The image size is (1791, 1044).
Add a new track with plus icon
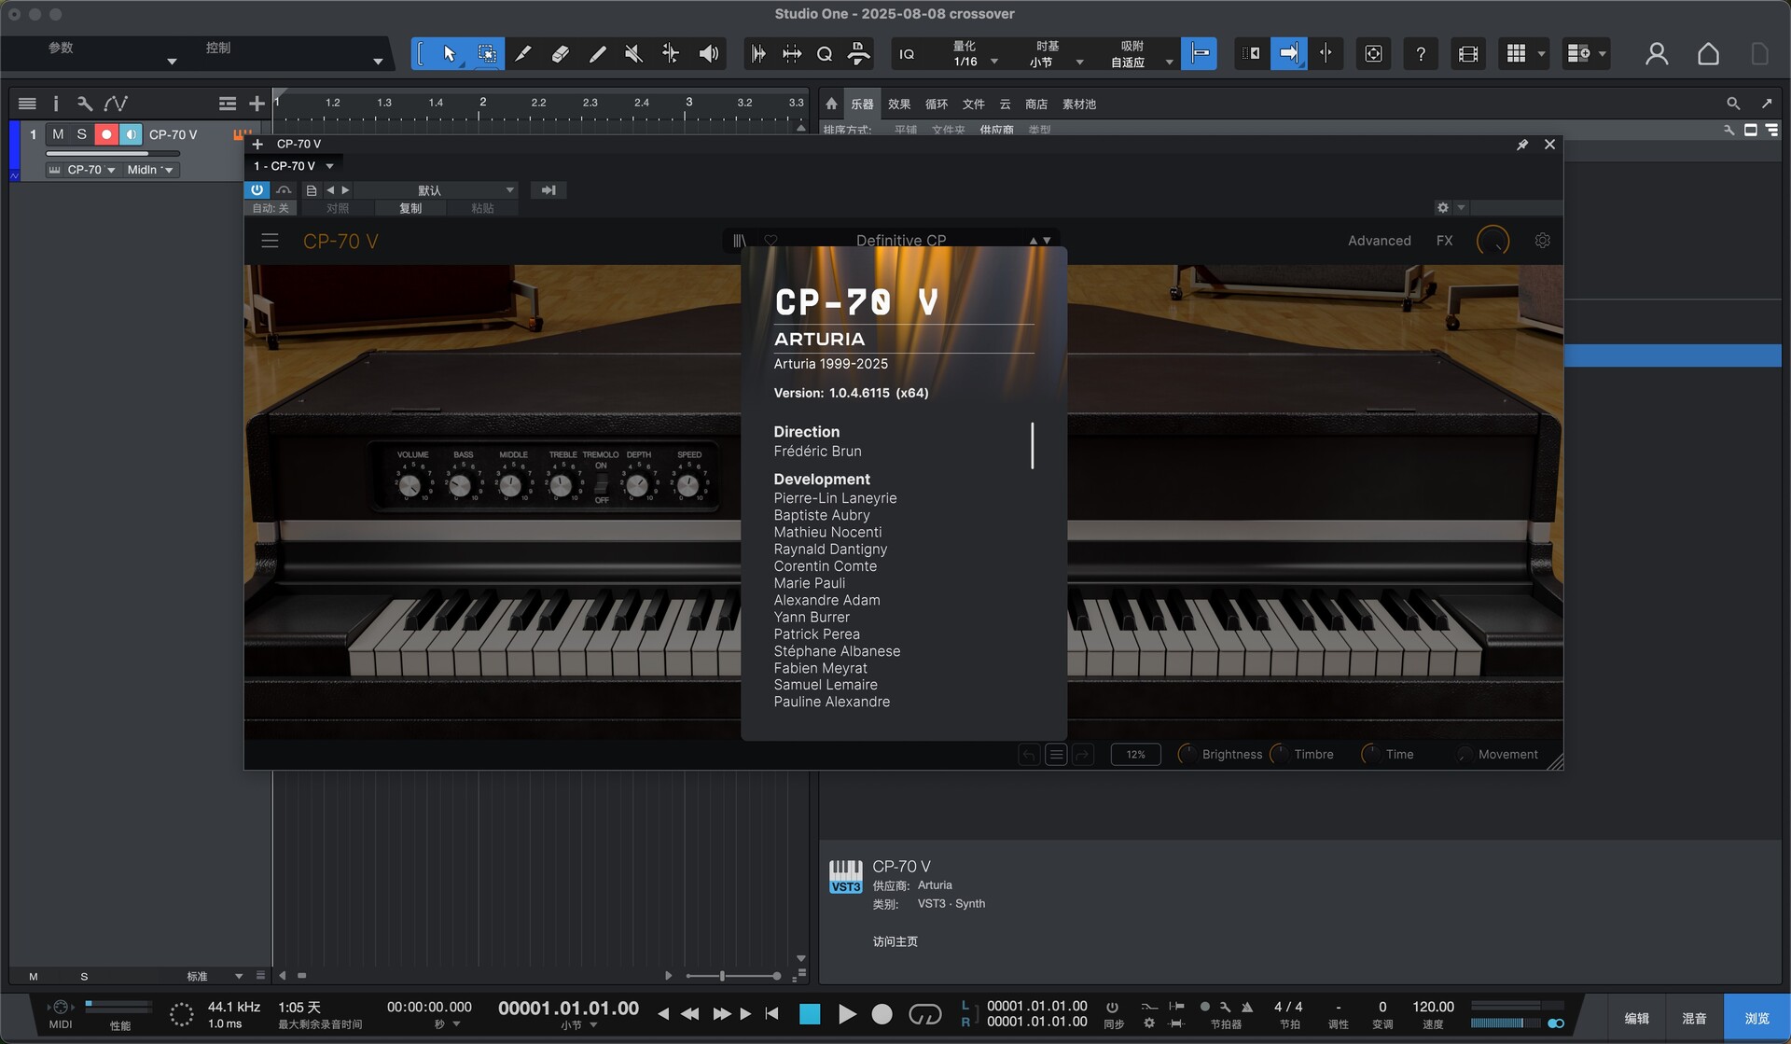(x=257, y=104)
